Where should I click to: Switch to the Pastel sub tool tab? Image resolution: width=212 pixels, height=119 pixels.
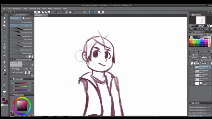[27, 18]
